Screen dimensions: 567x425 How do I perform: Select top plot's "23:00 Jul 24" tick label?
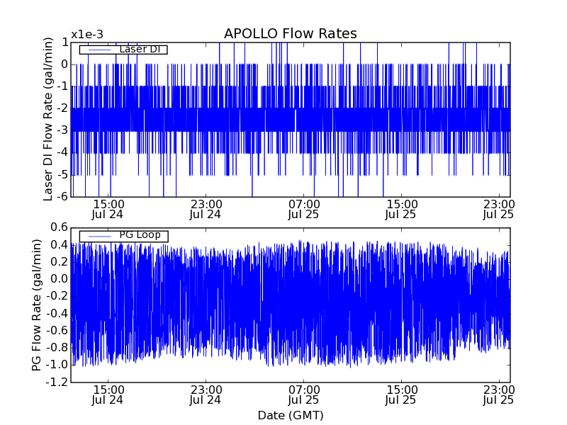point(206,209)
